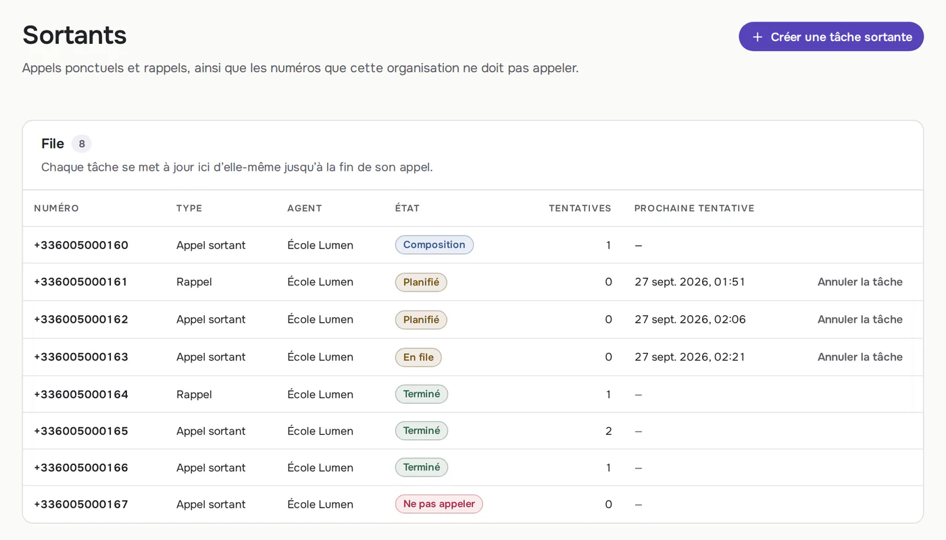Click the Créer une tâche sortante button
Screen dimensions: 946x540
[831, 36]
